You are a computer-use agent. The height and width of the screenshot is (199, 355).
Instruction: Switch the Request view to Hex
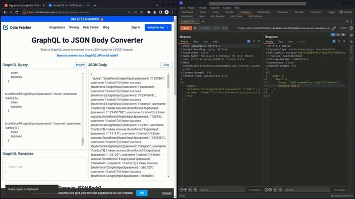(205, 41)
